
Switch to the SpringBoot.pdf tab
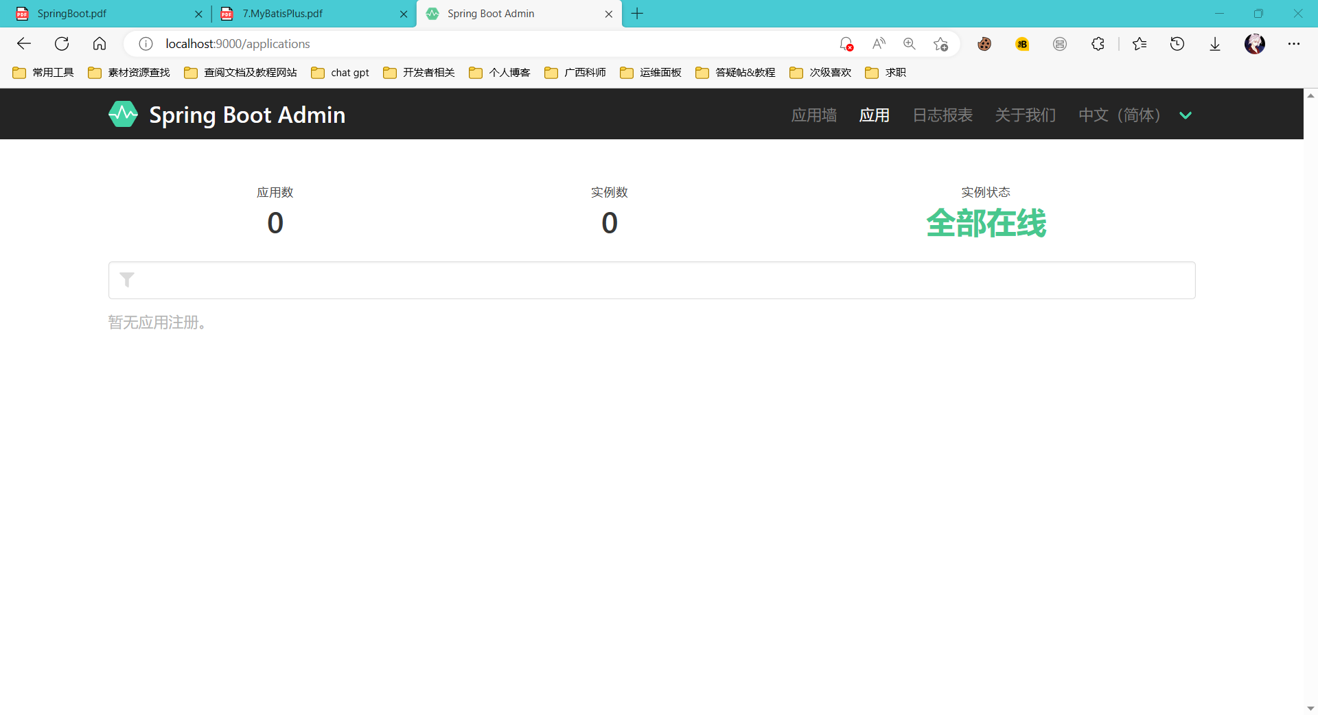[106, 14]
